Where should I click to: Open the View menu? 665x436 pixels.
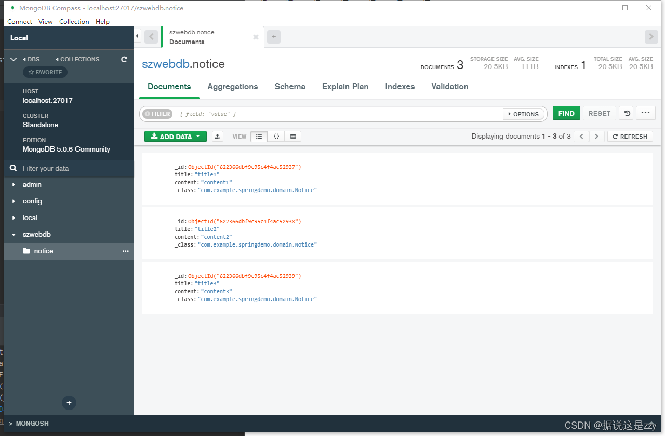coord(46,22)
